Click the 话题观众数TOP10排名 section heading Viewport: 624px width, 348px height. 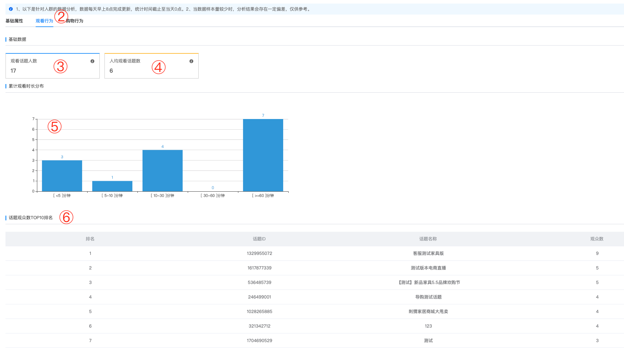[31, 218]
